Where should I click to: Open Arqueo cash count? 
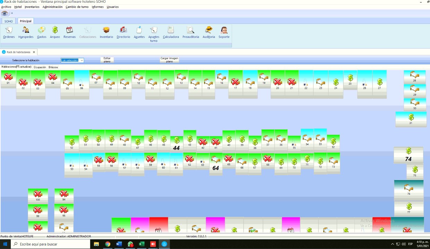[x=55, y=32]
